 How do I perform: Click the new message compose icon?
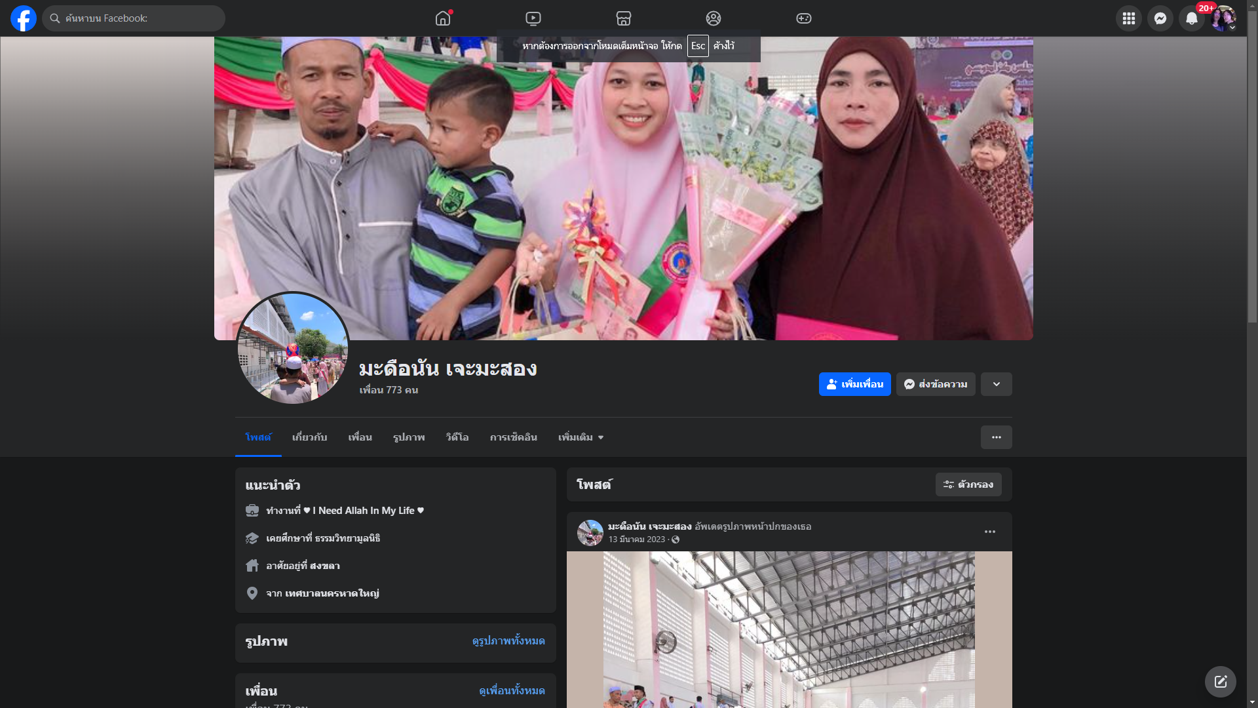tap(1220, 682)
